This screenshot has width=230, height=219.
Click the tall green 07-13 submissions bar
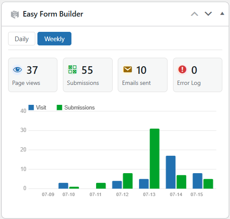[x=154, y=159]
